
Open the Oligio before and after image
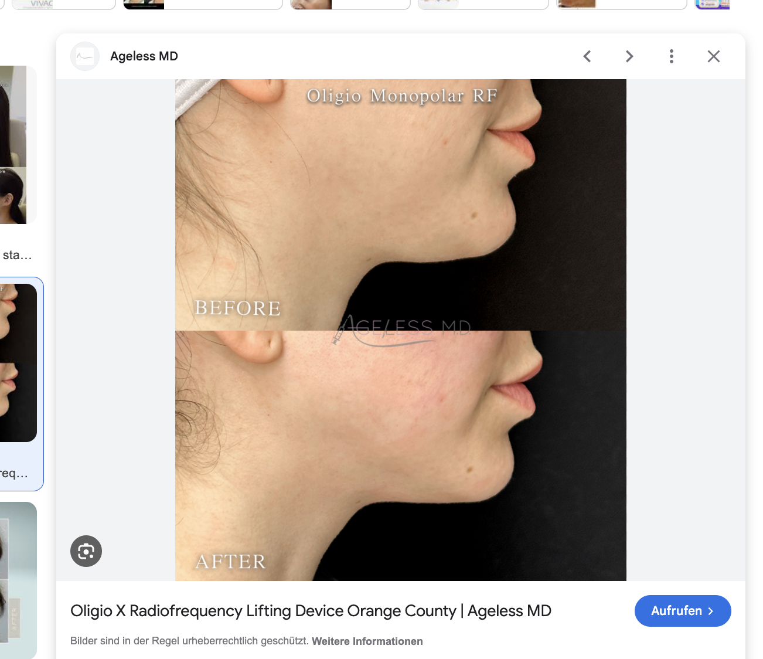(x=401, y=330)
